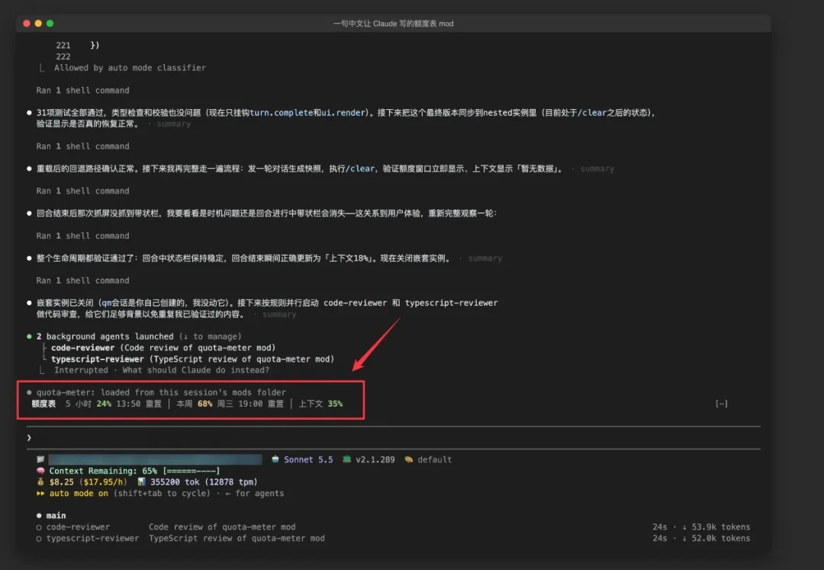Click the folder icon in the status line

point(40,459)
